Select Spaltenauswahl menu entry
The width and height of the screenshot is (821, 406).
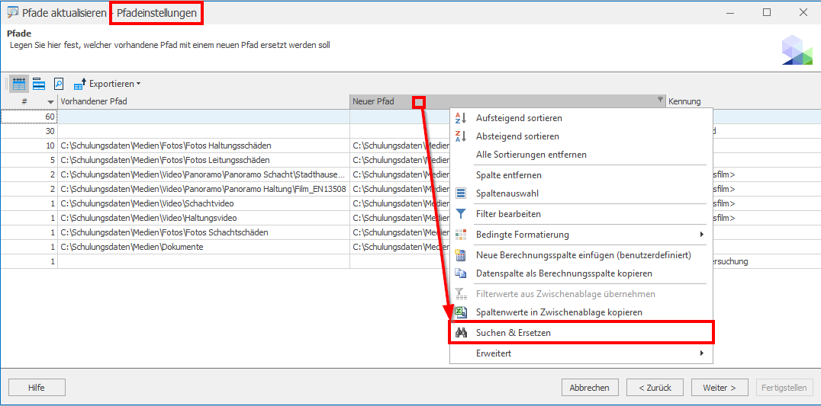coord(507,193)
